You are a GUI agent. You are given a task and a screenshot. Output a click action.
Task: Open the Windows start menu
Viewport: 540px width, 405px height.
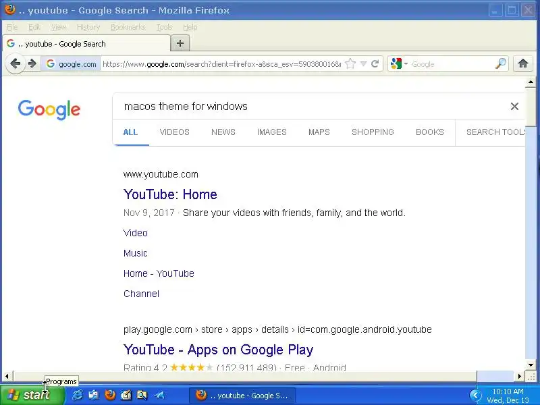tap(32, 395)
